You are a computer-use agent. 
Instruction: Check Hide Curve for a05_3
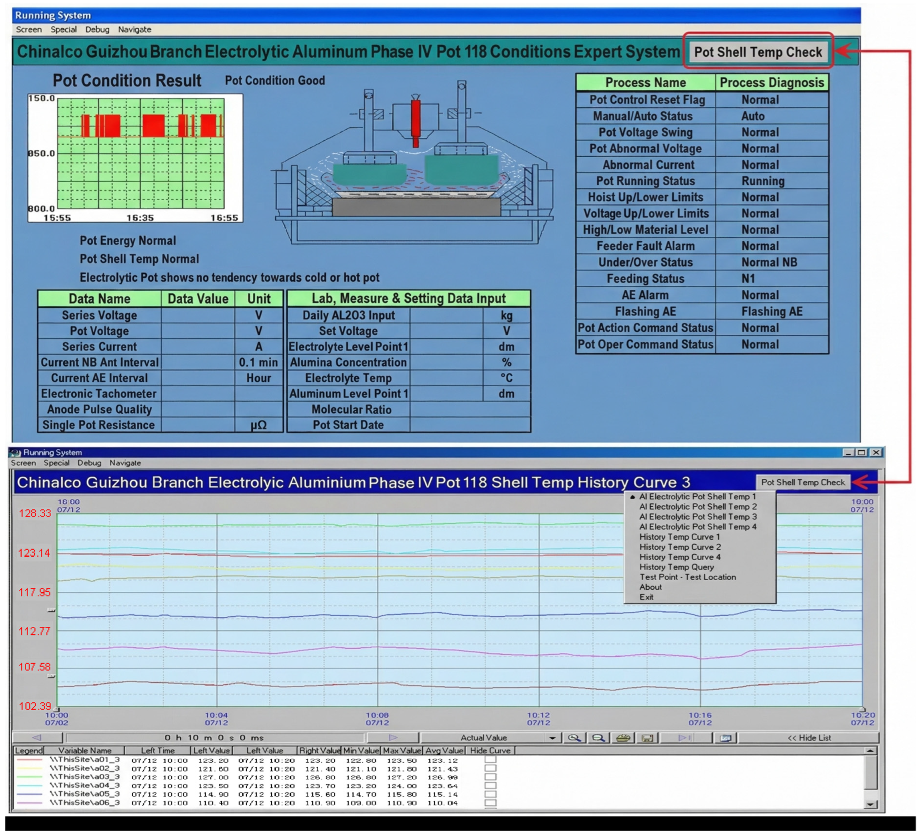[x=490, y=794]
